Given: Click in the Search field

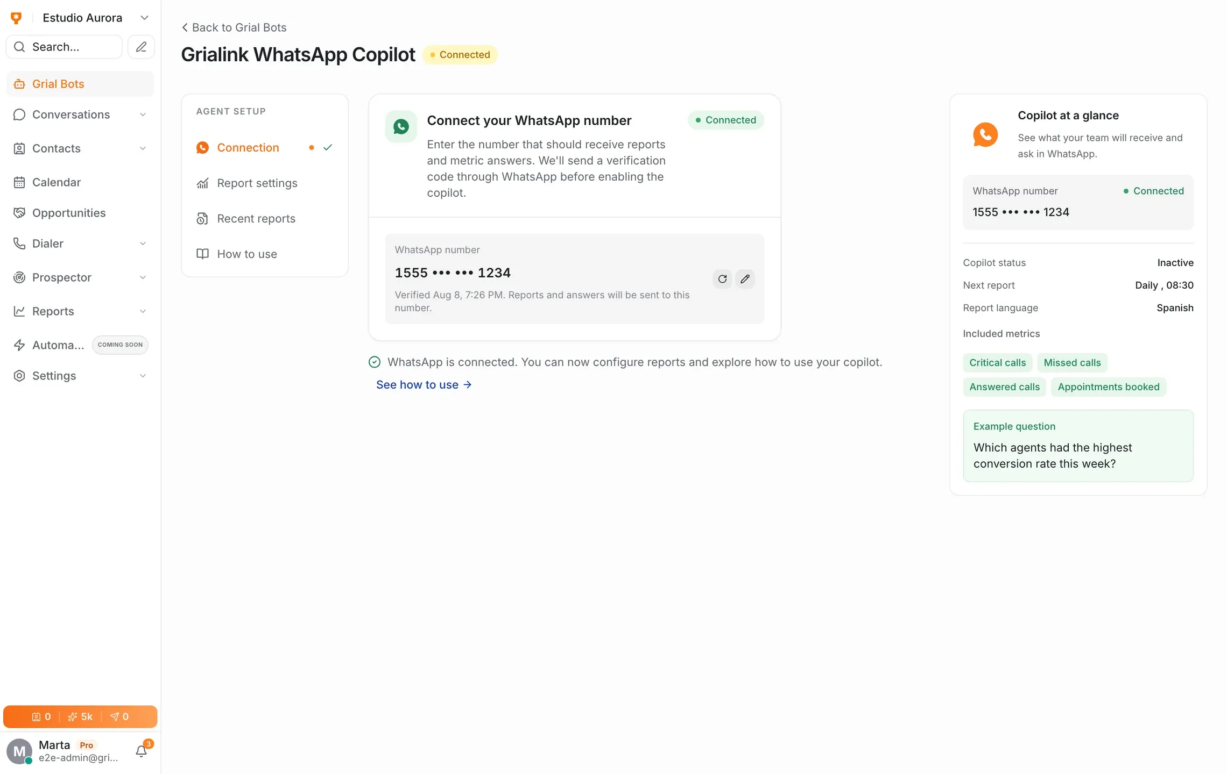Looking at the screenshot, I should pos(64,47).
